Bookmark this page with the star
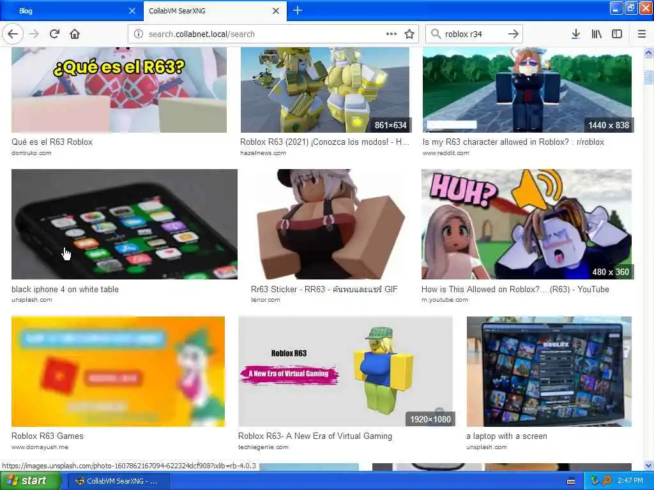Viewport: 654px width, 490px height. pos(409,34)
